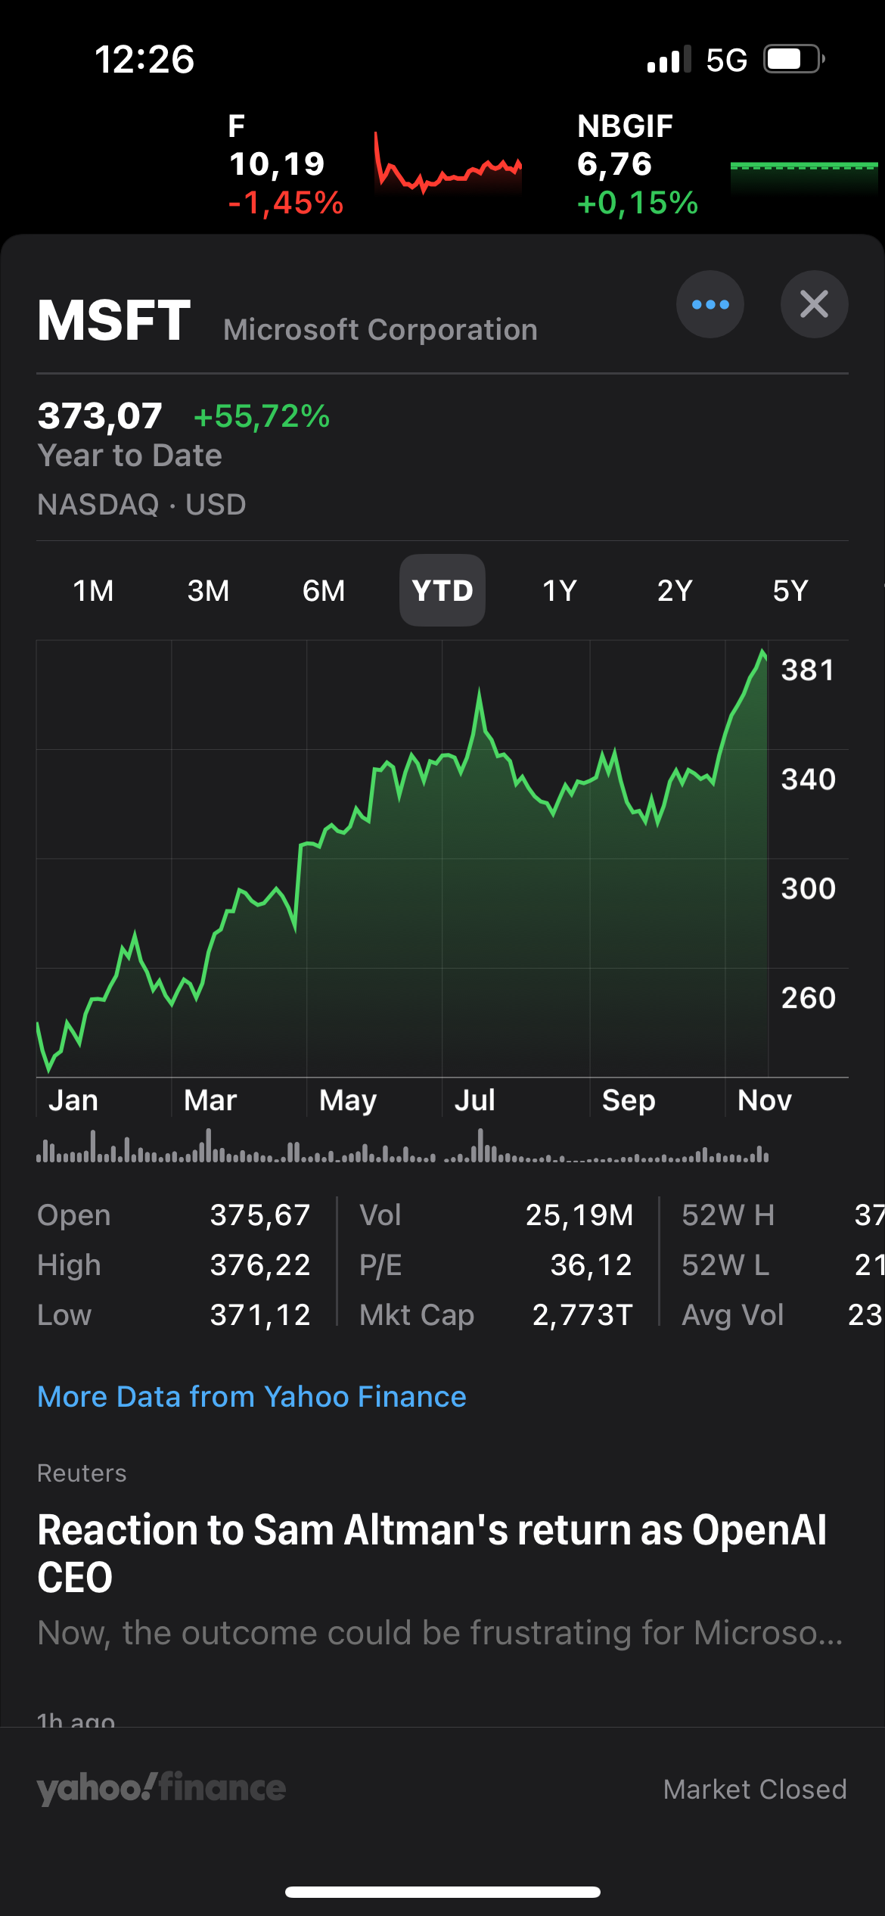Tap the Year to Date label
The width and height of the screenshot is (885, 1916).
pos(129,456)
